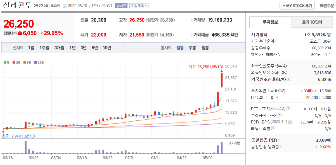Click the 실시간 button
This screenshot has width=336, height=165.
[x=121, y=6]
